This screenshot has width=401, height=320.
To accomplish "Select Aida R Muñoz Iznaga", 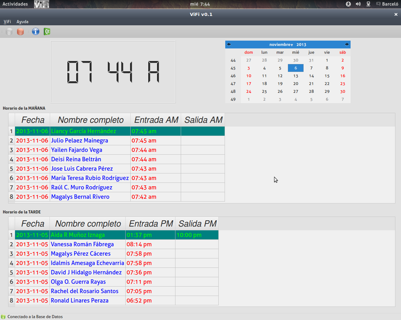I will pos(88,235).
